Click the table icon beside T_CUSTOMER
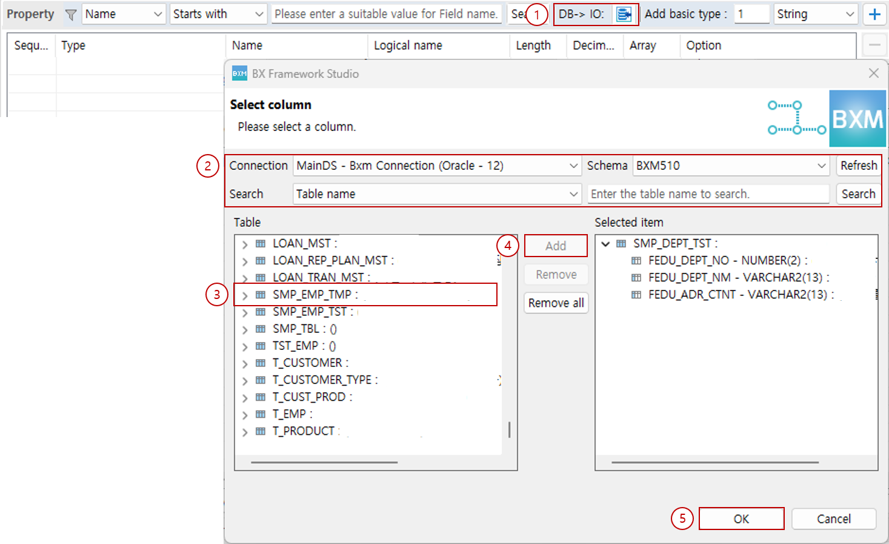889x544 pixels. 260,362
